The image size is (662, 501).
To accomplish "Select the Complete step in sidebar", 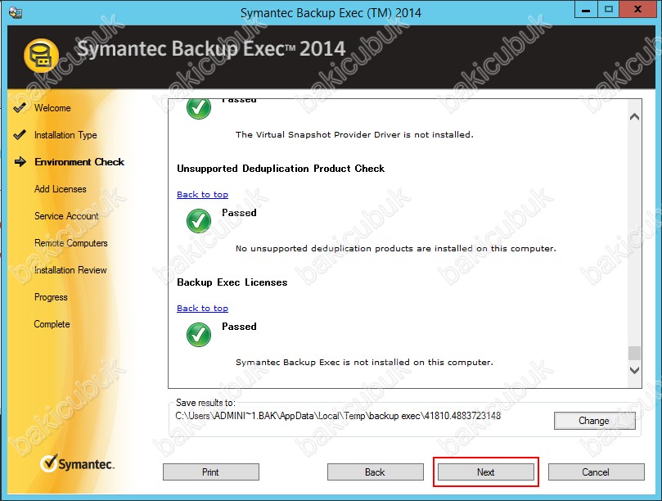I will pyautogui.click(x=52, y=324).
